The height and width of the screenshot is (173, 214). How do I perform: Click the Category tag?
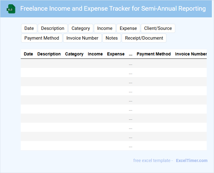coord(81,28)
